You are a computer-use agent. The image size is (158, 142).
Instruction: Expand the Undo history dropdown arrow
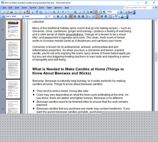pyautogui.click(x=65, y=12)
